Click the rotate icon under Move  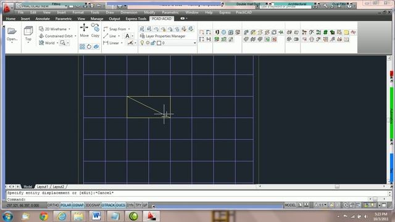click(x=89, y=47)
